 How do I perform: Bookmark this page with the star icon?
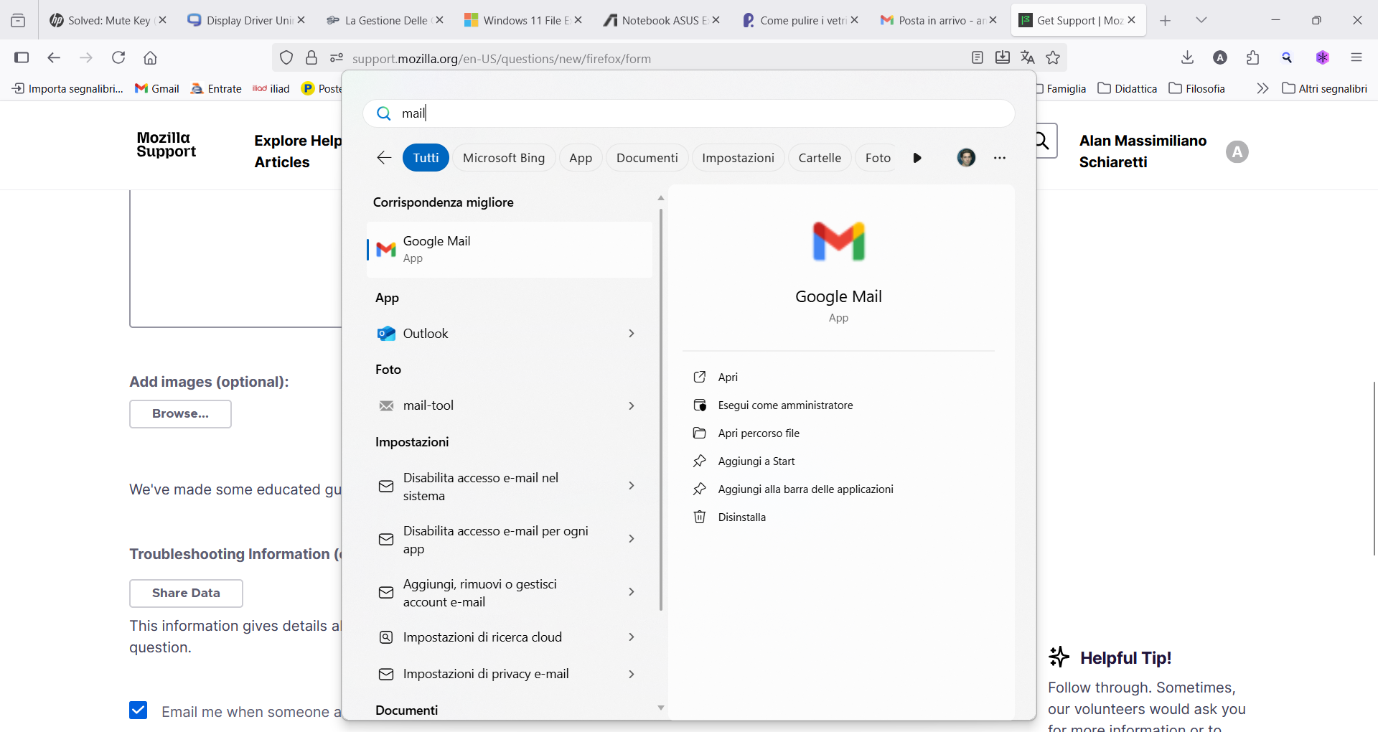pos(1053,57)
